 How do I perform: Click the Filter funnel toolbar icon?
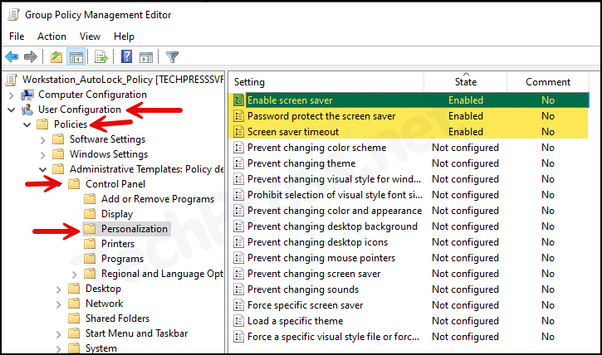point(172,57)
